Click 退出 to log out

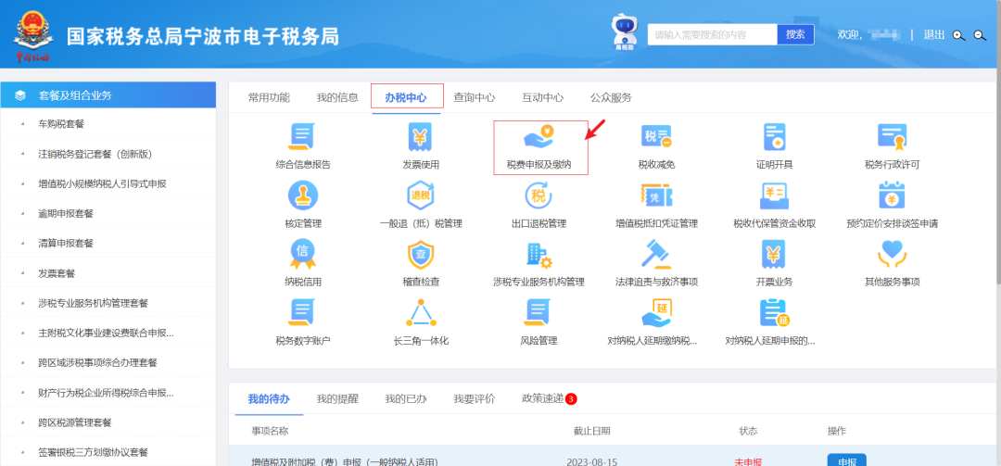(934, 35)
